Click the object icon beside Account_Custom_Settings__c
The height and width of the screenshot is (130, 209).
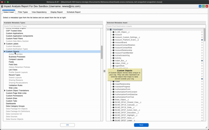coord(114,37)
